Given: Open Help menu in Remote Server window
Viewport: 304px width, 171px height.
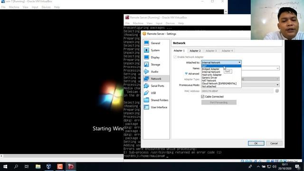Looking at the screenshot, I should (x=181, y=23).
